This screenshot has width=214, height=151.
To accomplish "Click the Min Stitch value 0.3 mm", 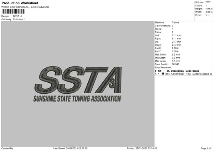I will pyautogui.click(x=176, y=58).
